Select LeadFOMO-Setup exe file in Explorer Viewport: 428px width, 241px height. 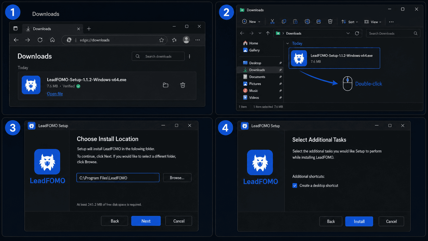point(334,58)
